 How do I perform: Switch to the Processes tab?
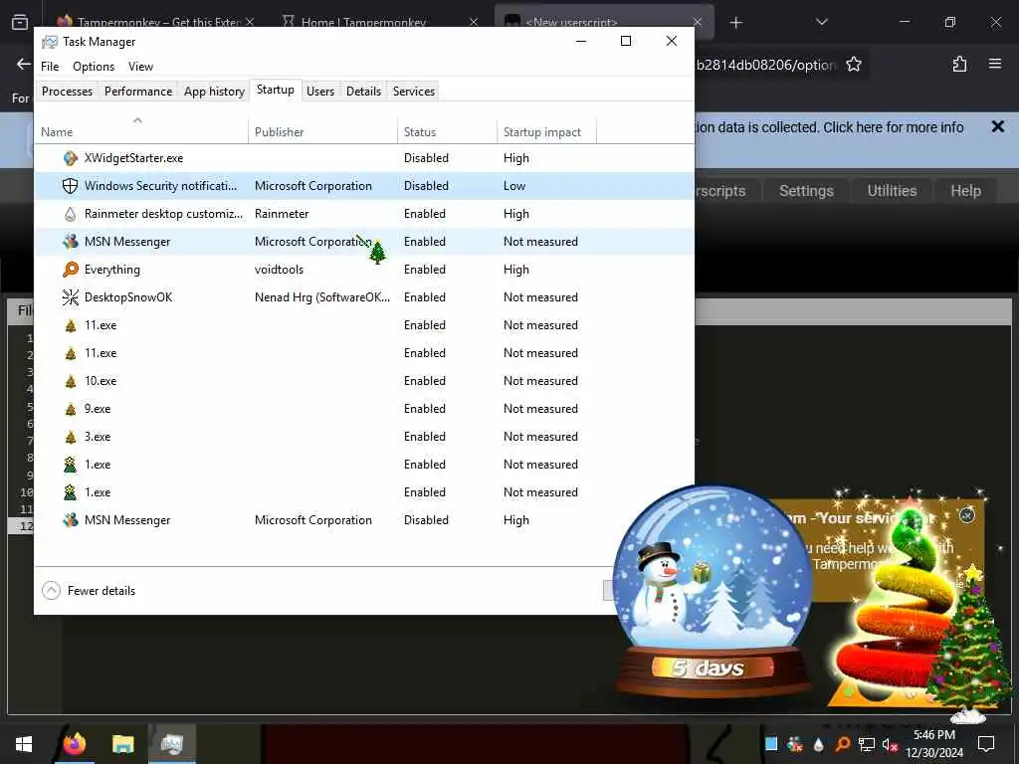(x=67, y=91)
